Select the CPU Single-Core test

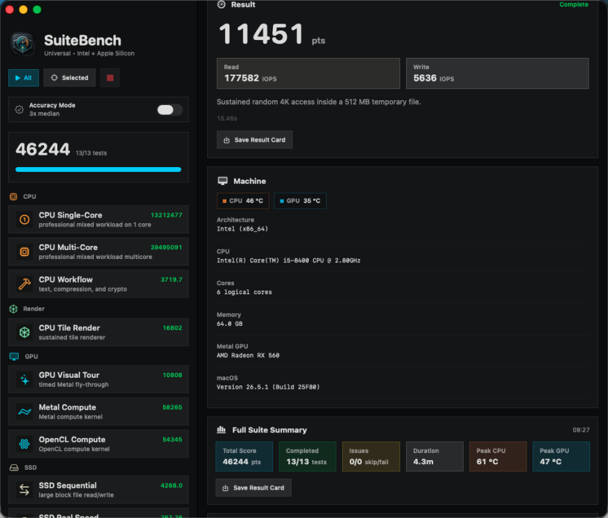[x=99, y=220]
